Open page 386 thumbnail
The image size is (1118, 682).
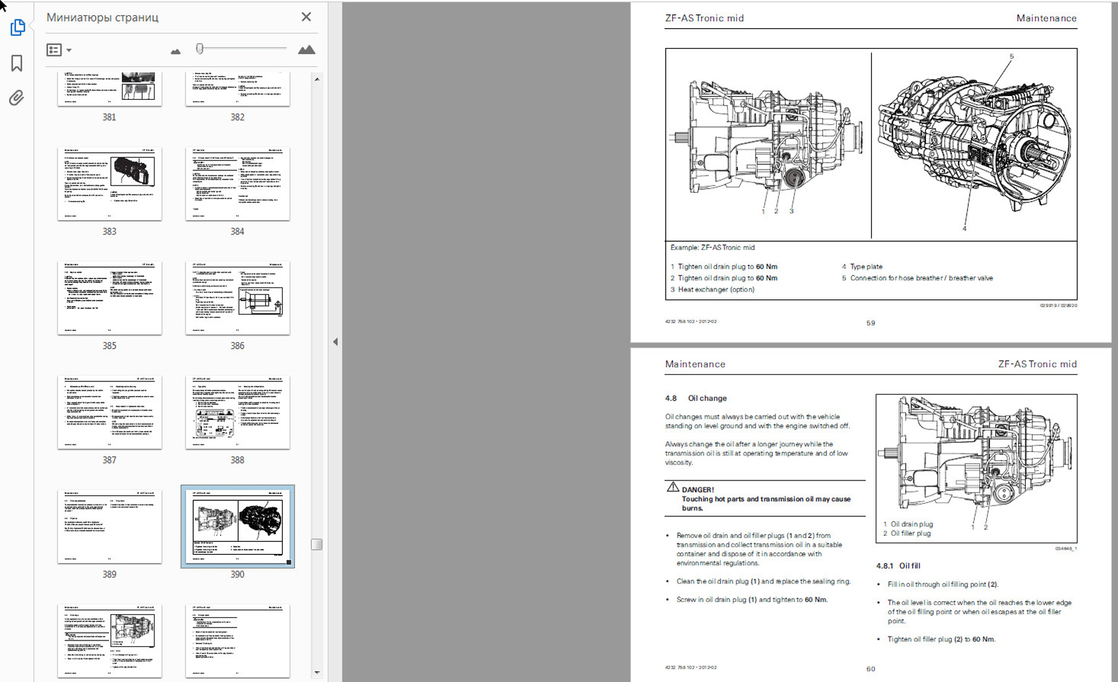pyautogui.click(x=237, y=298)
